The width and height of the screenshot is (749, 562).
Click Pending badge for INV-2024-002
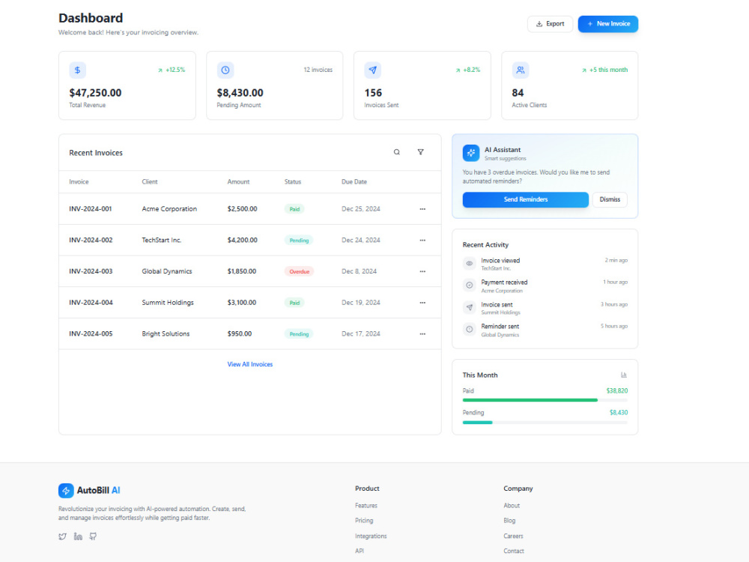[299, 241]
